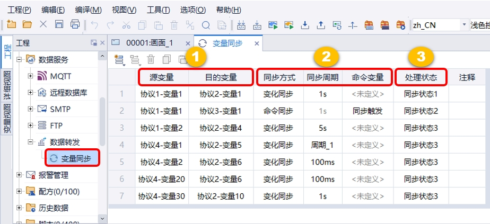The height and width of the screenshot is (224, 490).
Task: Expand the SMTP tree node
Action: 31,109
